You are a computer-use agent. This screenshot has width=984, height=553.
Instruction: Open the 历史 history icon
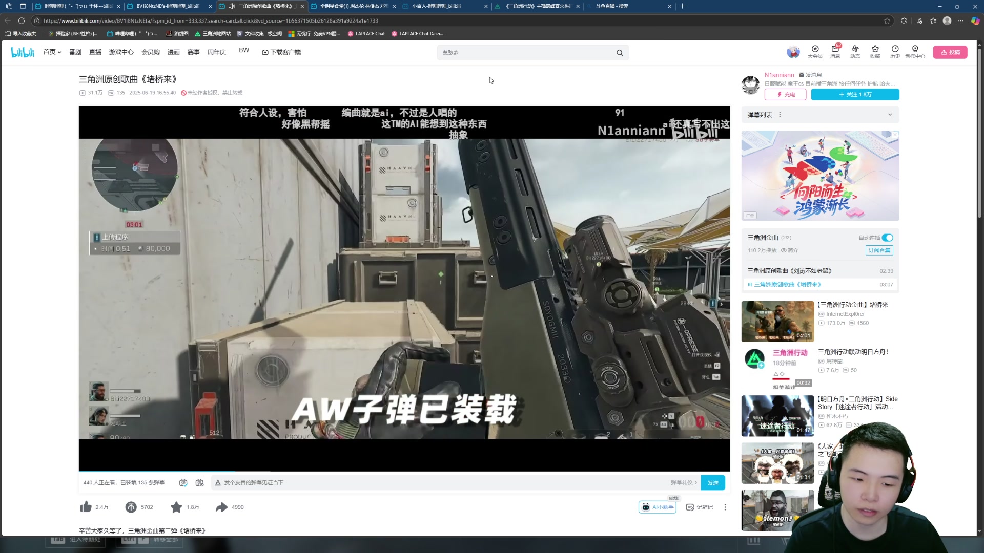pyautogui.click(x=895, y=52)
